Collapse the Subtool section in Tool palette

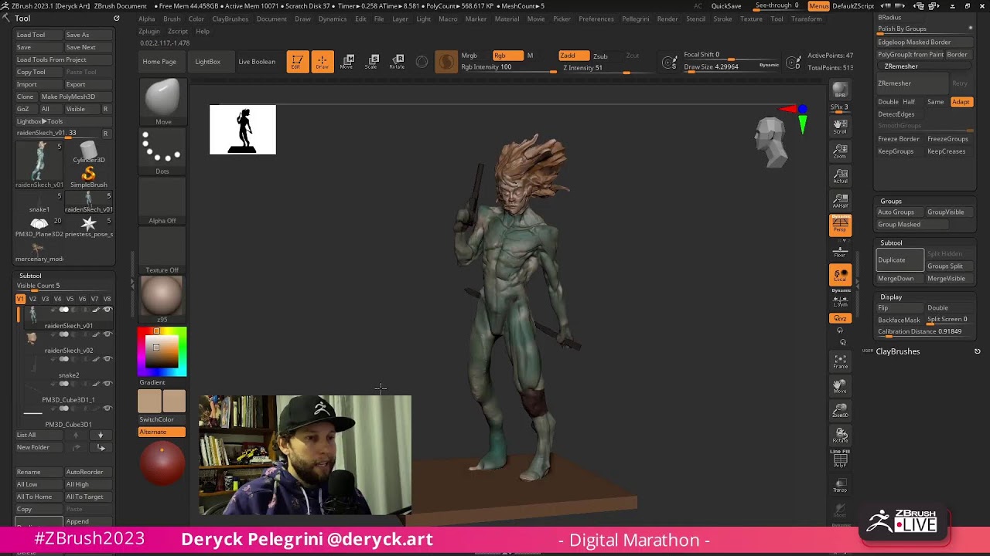30,276
